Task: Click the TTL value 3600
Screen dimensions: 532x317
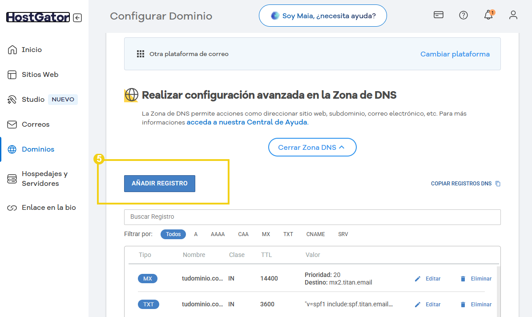Action: coord(267,305)
